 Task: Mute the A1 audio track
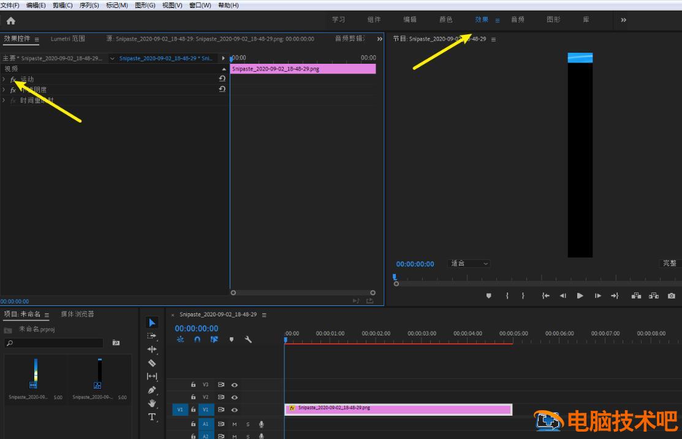click(235, 424)
